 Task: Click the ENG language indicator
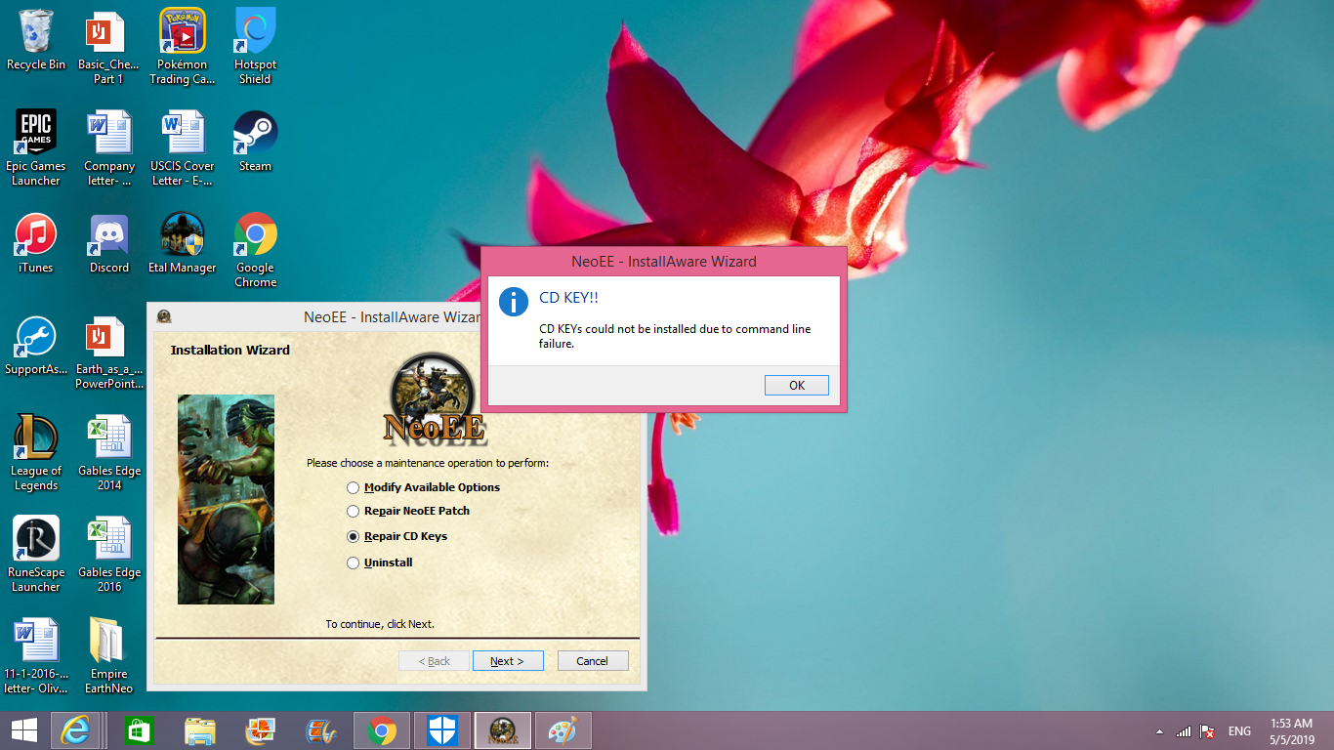(1239, 731)
